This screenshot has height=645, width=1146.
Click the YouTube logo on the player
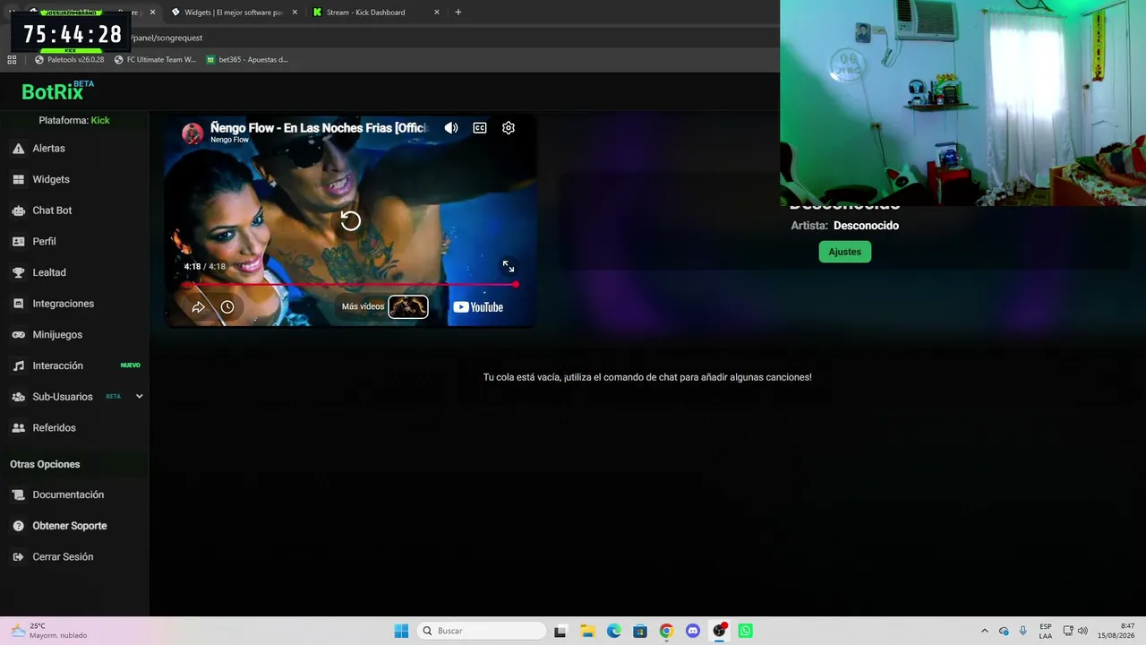pyautogui.click(x=478, y=307)
